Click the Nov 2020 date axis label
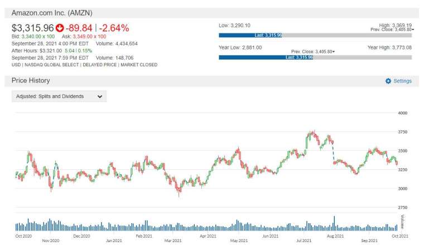Viewport: 424px width, 246px height. click(x=51, y=240)
